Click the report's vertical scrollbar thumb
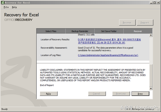The image size is (161, 112). pos(151,75)
